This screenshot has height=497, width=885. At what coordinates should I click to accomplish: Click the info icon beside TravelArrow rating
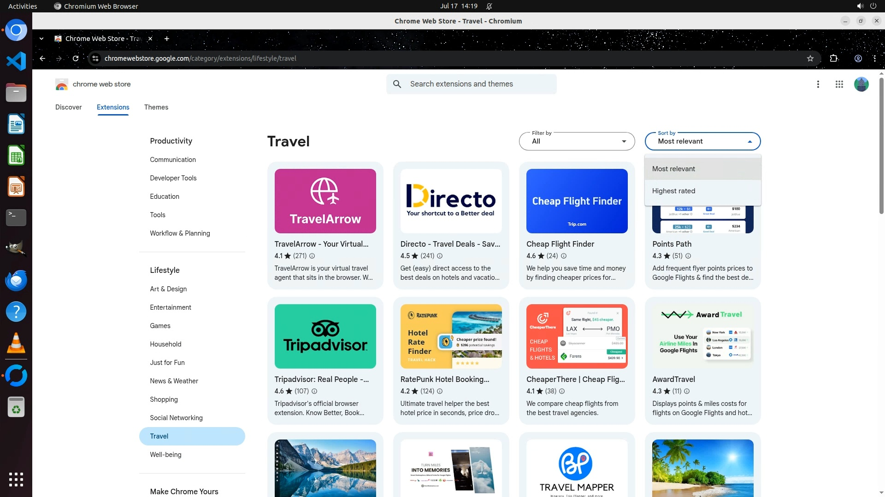[312, 256]
